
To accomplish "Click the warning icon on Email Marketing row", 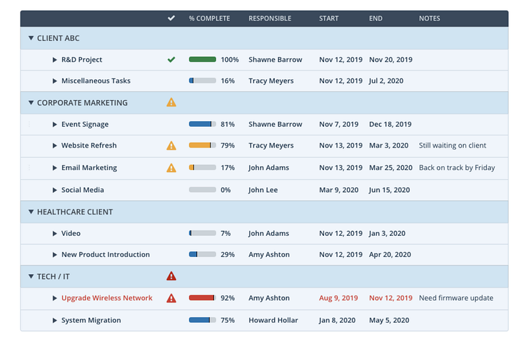I will pyautogui.click(x=171, y=167).
